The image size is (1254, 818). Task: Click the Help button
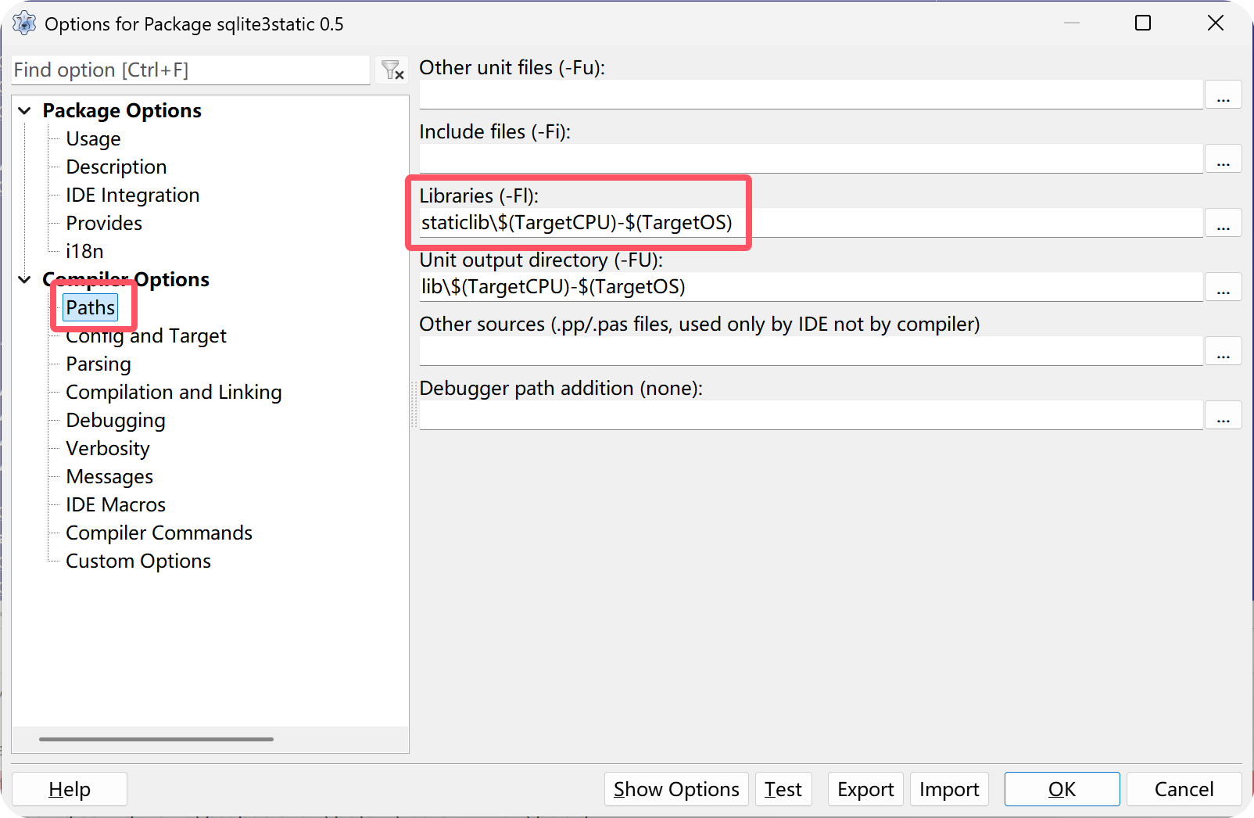(x=70, y=789)
